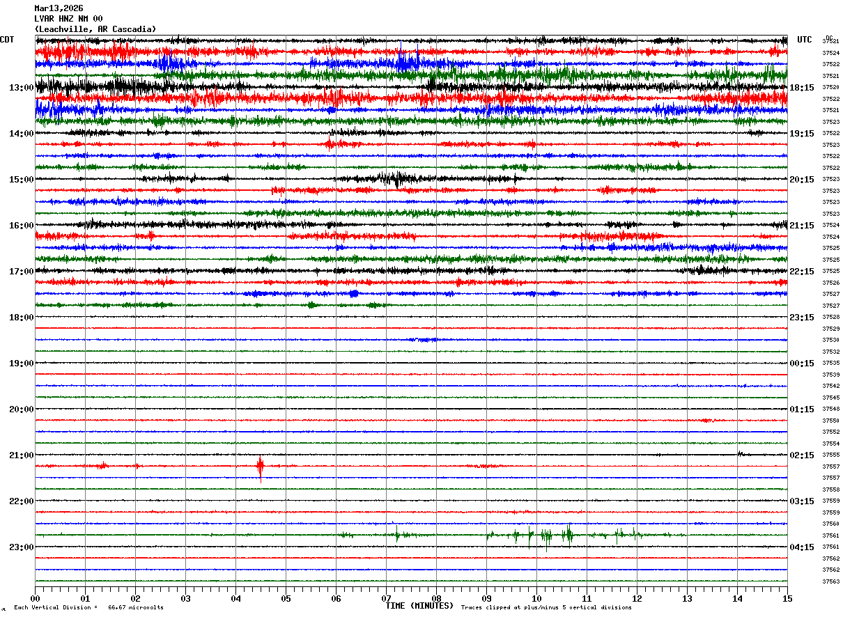The height and width of the screenshot is (617, 843).
Task: Click minute 05 on the time axis
Action: pos(286,599)
